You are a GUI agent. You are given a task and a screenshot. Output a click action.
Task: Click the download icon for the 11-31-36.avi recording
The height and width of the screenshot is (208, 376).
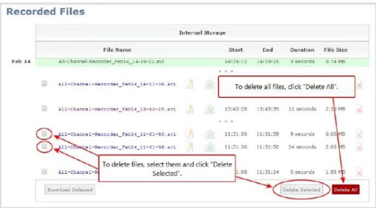point(190,147)
